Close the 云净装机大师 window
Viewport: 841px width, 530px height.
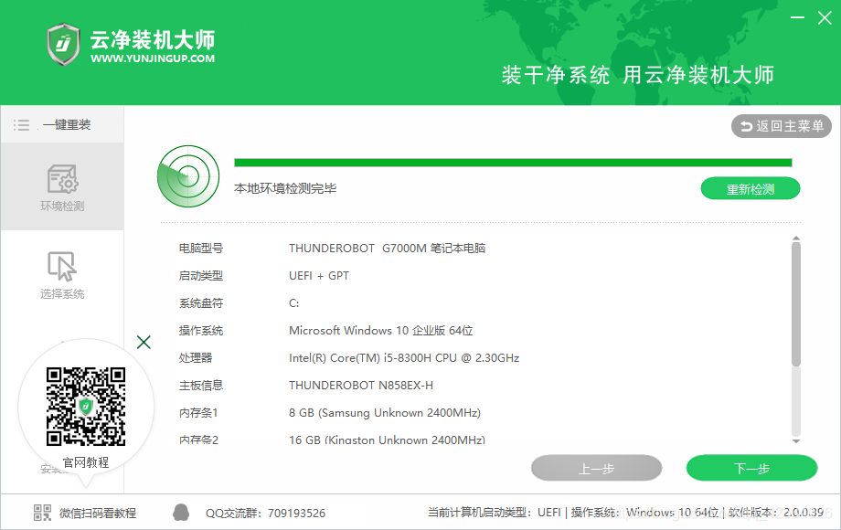(x=825, y=17)
